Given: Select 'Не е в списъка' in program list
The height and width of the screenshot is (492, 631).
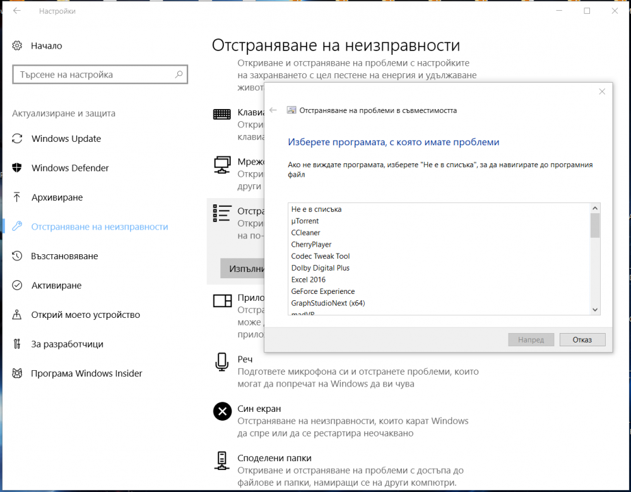Looking at the screenshot, I should tap(316, 209).
